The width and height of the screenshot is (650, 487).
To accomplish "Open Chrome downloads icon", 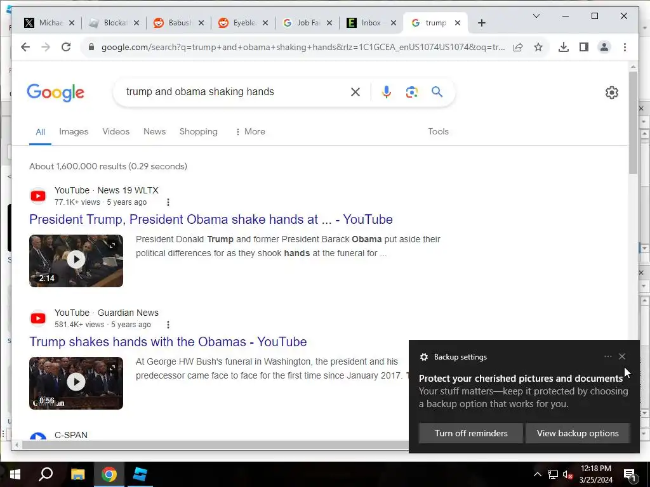I will (x=564, y=47).
